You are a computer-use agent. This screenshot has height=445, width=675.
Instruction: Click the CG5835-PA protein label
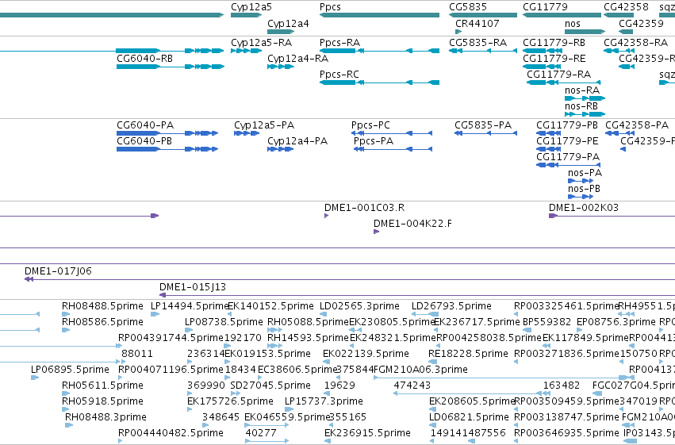coord(483,125)
